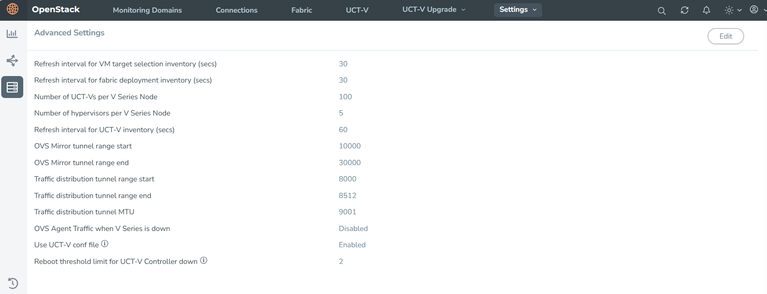767x294 pixels.
Task: Open the user account icon
Action: coord(754,9)
